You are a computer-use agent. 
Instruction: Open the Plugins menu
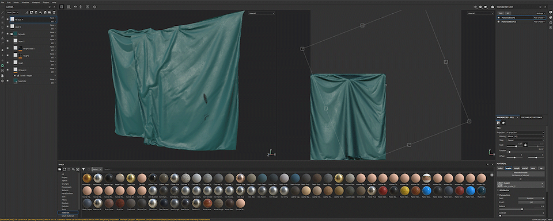(x=46, y=2)
